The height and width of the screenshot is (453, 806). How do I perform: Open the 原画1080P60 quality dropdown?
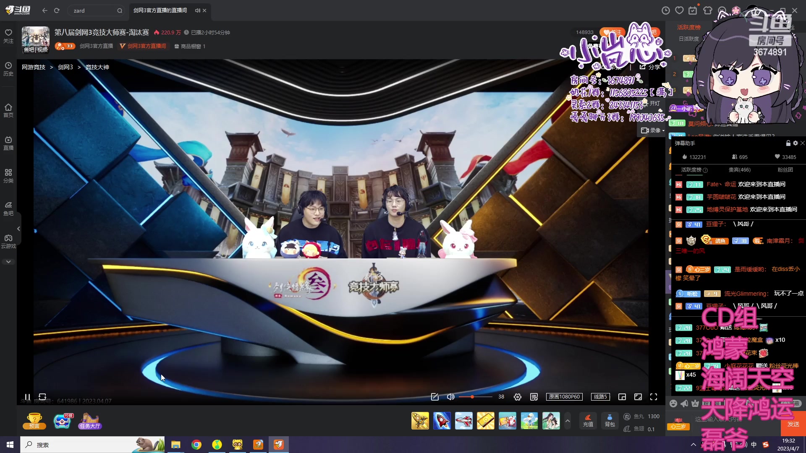pyautogui.click(x=564, y=397)
